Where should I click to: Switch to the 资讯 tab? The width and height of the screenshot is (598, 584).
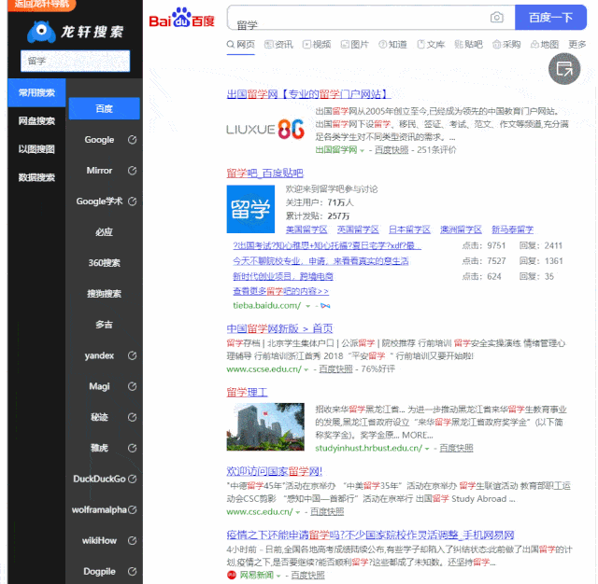[278, 45]
